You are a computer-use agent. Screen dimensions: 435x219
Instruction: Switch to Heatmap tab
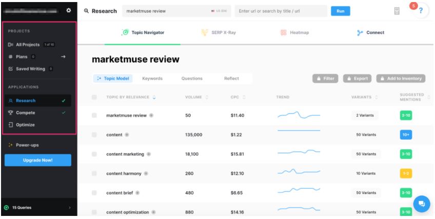tap(294, 33)
